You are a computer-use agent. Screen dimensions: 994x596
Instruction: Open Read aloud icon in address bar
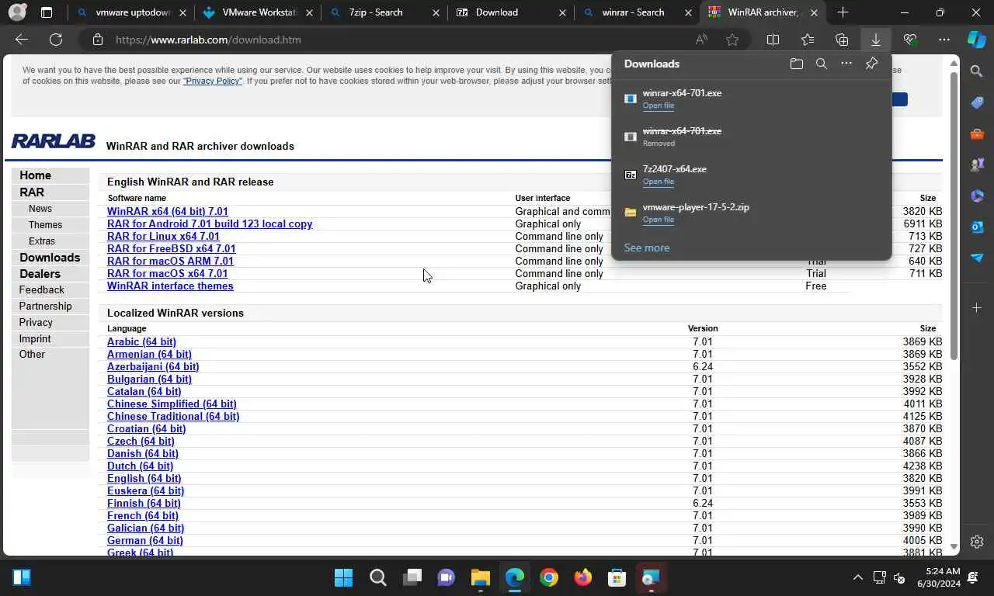702,40
